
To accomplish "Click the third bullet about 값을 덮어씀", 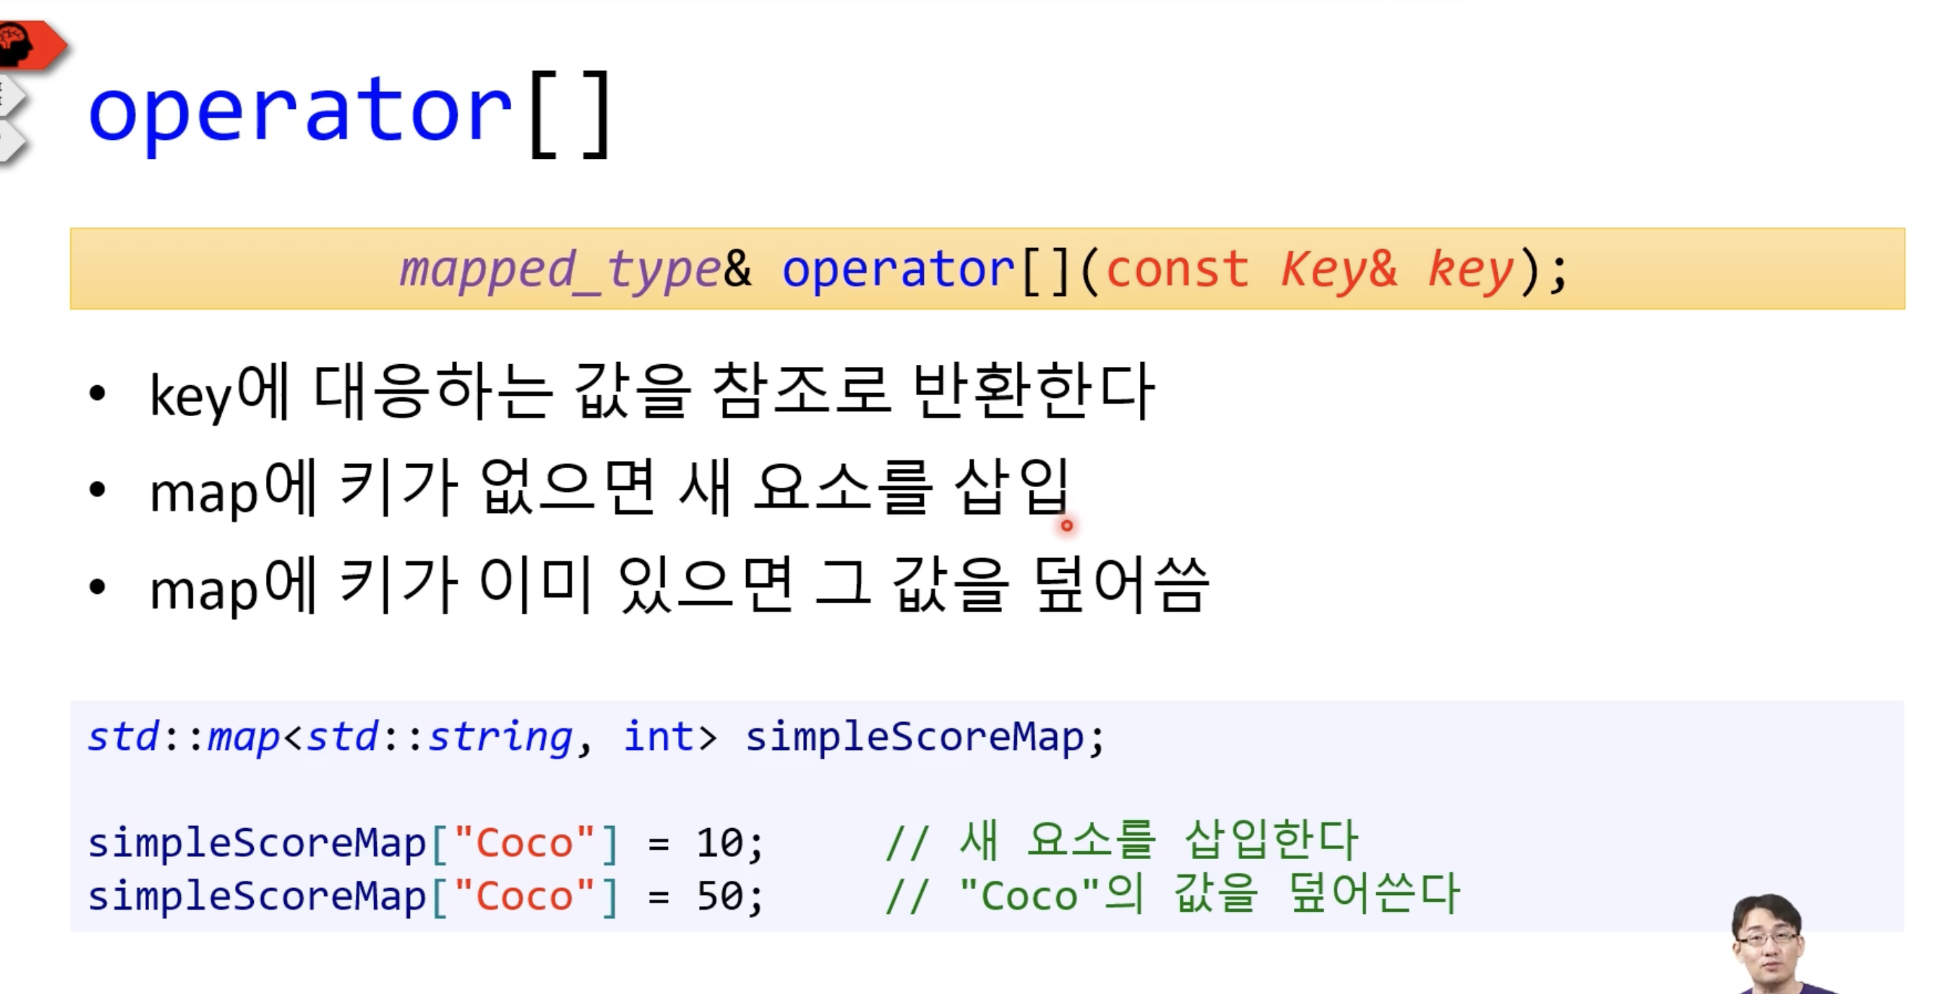I will click(x=677, y=586).
